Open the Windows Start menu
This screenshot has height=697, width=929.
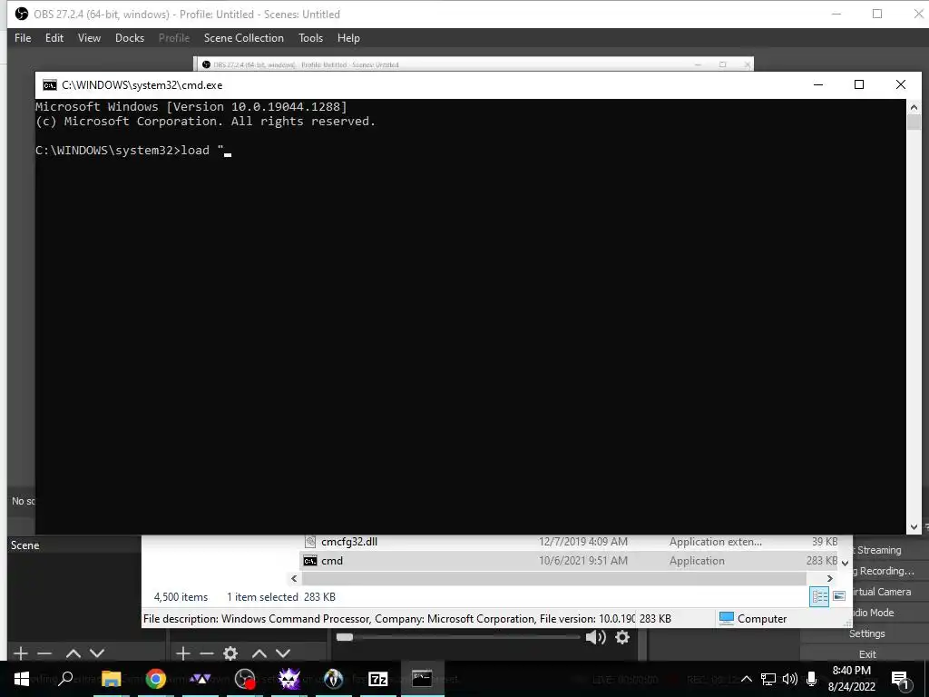(22, 679)
